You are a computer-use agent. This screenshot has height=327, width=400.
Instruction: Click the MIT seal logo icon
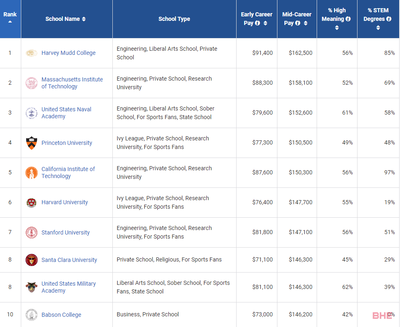31,83
